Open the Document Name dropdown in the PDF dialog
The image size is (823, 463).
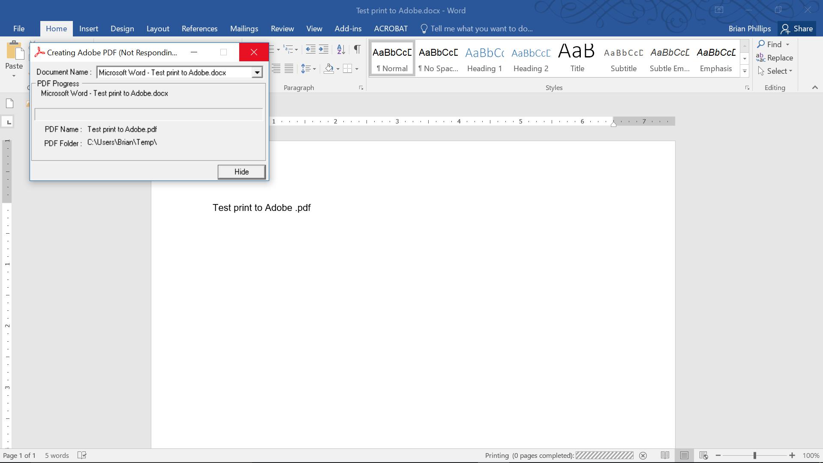pos(256,72)
